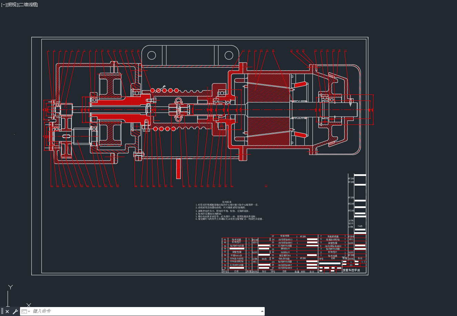Open the 俯视 view controls menu
457x316 pixels.
[12, 4]
